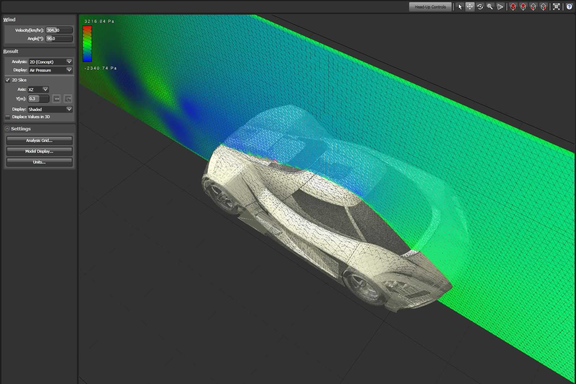Open the Shaded display dropdown
Image resolution: width=576 pixels, height=384 pixels.
(x=50, y=109)
